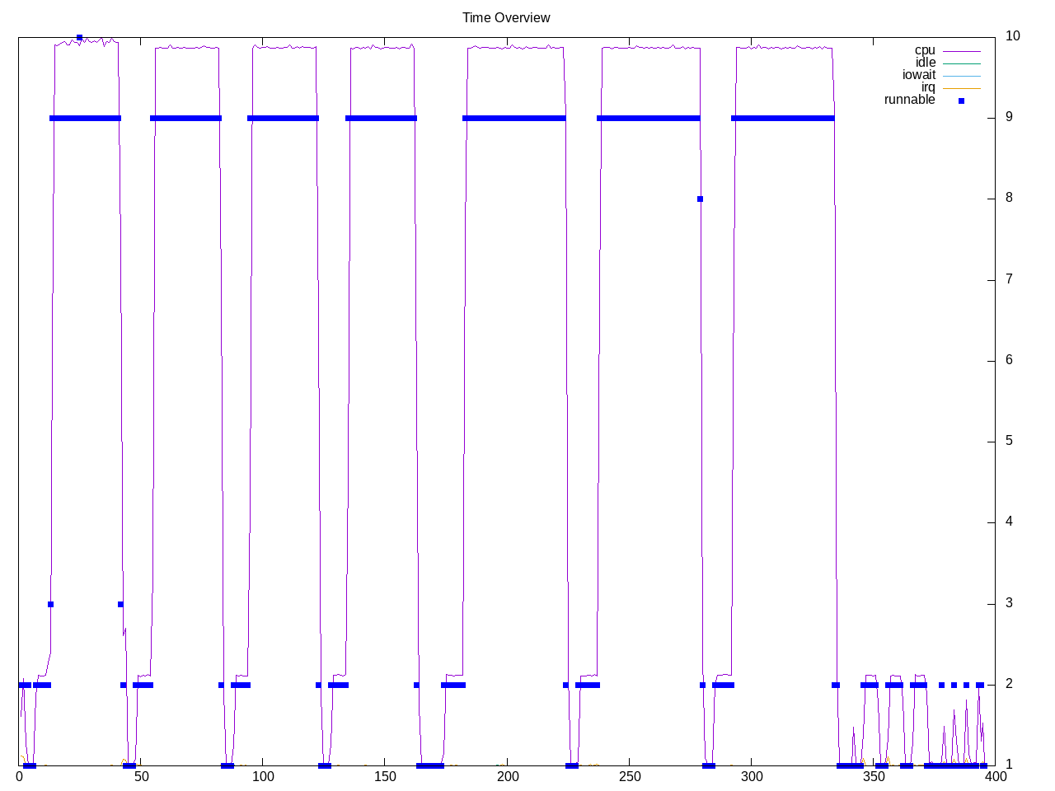Select the "idle" legend label
Screen dimensions: 1055x791
coord(925,63)
